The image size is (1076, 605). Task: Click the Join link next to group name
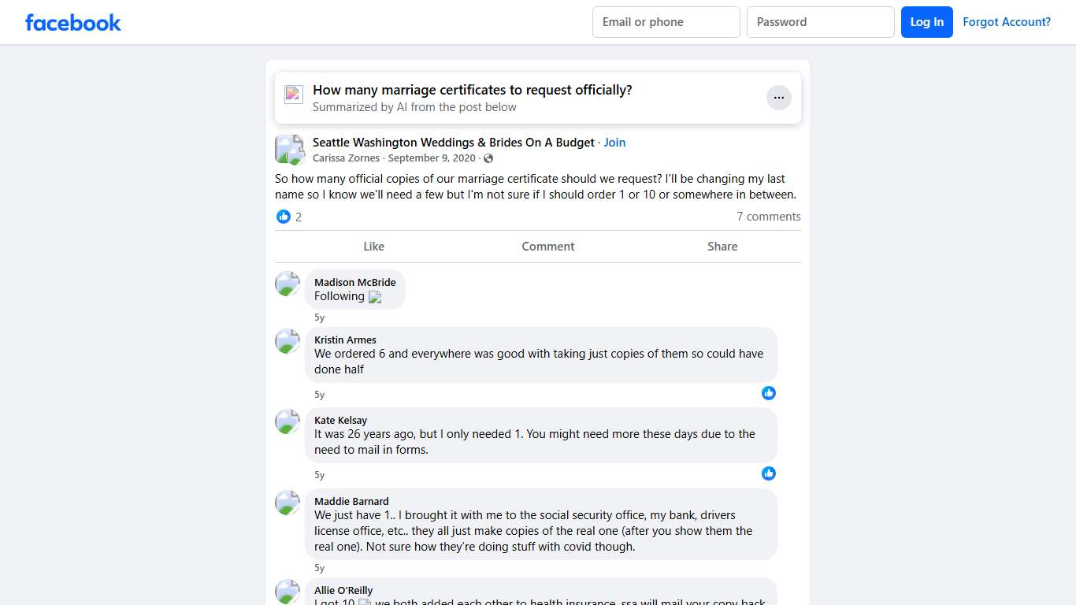(614, 143)
